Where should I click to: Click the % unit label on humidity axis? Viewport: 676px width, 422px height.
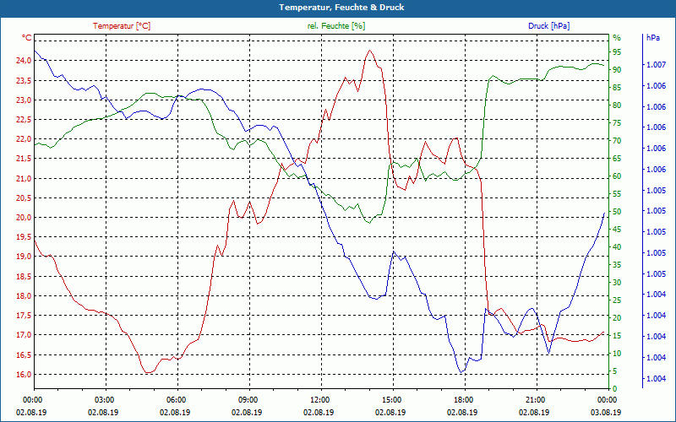pos(617,38)
